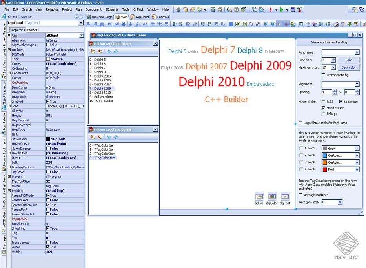Move selected color item down with arrow icon

[x=116, y=137]
